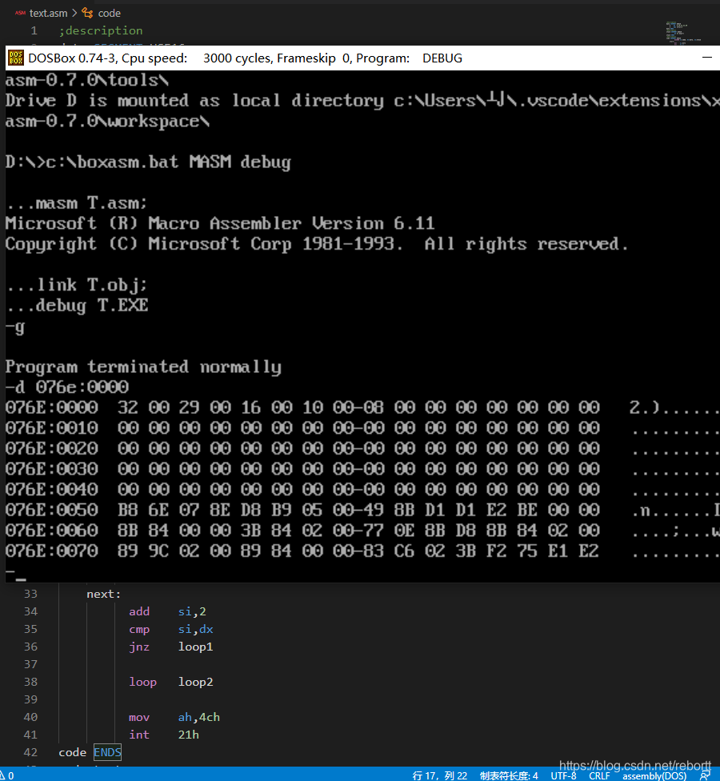Click the '-d 076e:0000' command in DOSBox

coord(67,387)
